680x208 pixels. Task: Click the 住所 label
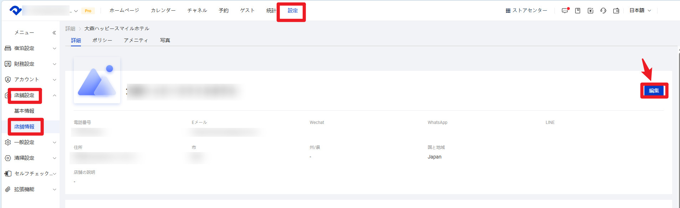(x=78, y=147)
